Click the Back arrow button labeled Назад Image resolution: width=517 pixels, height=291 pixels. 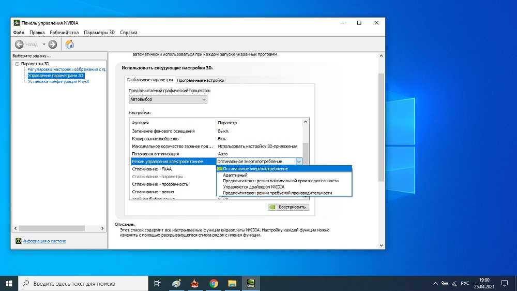coord(27,44)
